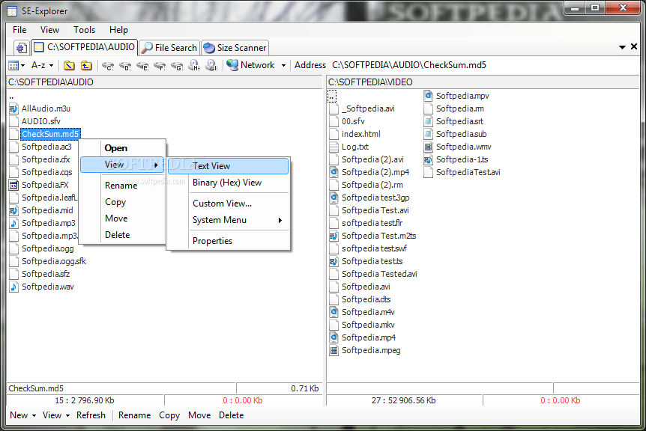Select optical drive H: icon

(x=194, y=65)
